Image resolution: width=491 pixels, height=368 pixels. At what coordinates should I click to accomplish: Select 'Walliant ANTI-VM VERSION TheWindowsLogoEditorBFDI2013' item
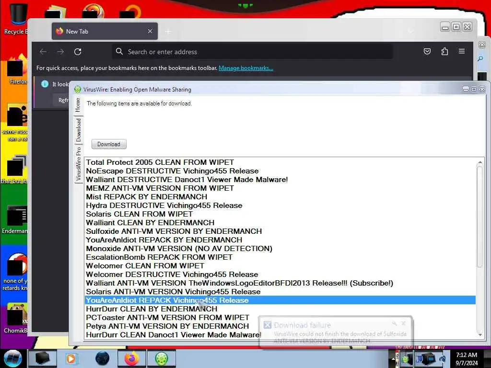[280, 283]
